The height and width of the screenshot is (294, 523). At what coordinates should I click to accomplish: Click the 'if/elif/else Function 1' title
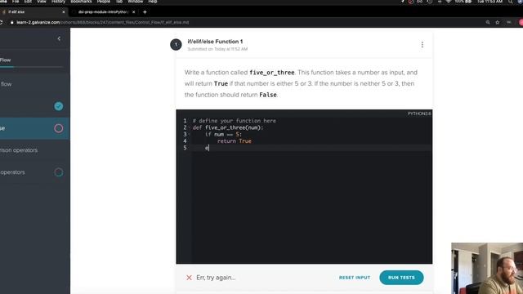[x=215, y=42]
